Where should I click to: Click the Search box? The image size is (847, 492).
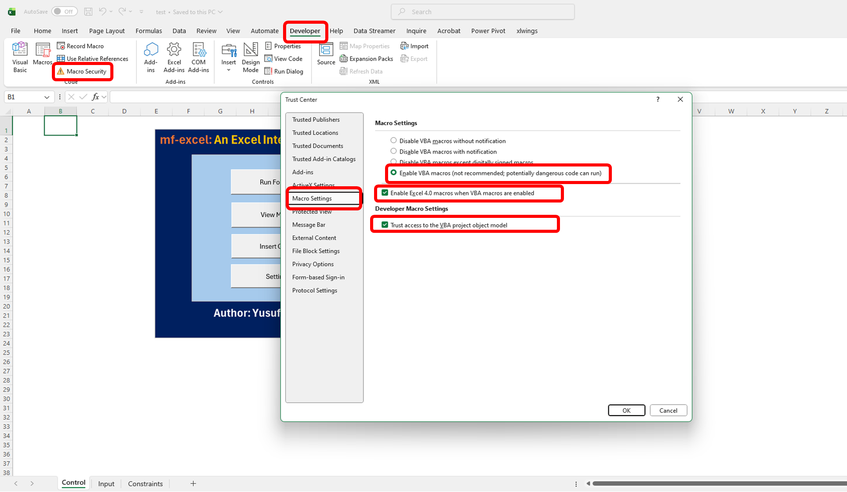click(x=483, y=12)
